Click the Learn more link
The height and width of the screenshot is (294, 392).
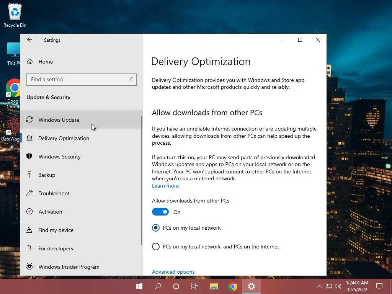[165, 186]
